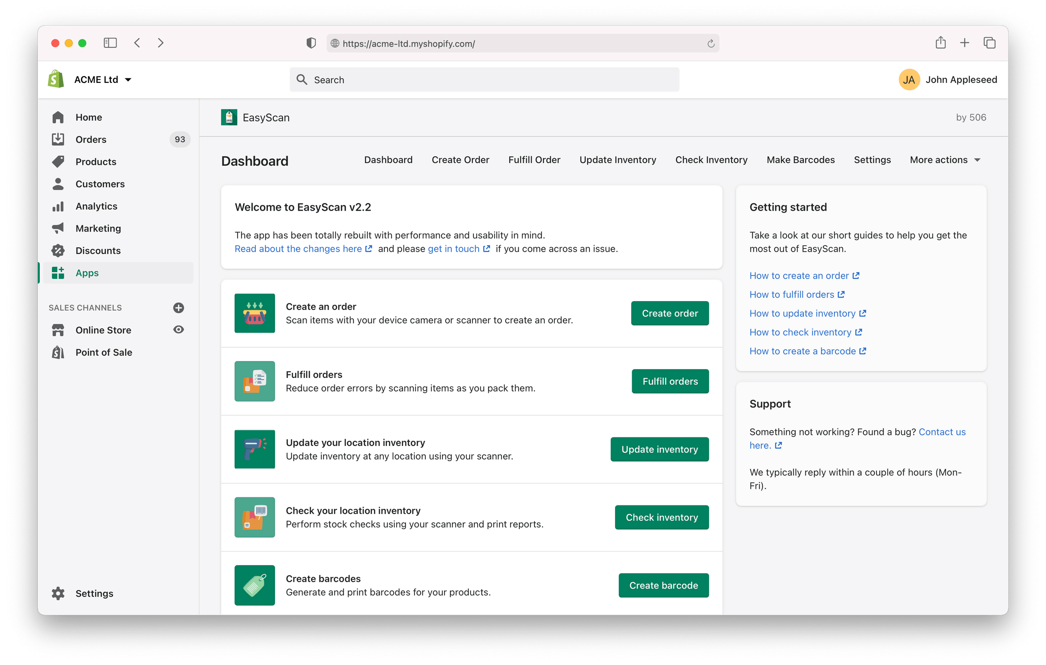View Analytics from the sidebar

click(x=96, y=206)
